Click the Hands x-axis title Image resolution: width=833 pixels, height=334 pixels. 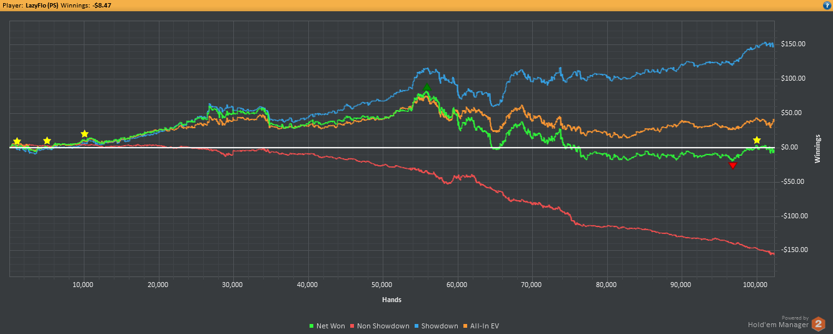point(391,300)
